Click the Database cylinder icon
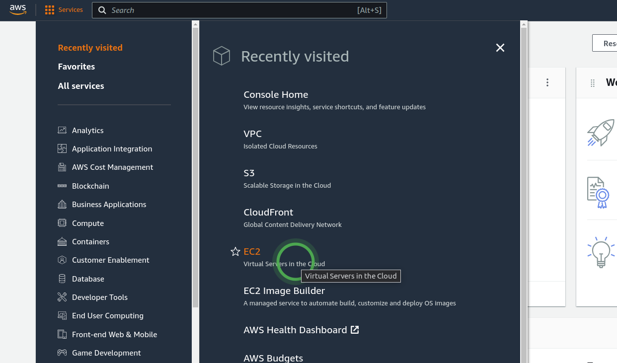Image resolution: width=617 pixels, height=363 pixels. pyautogui.click(x=62, y=279)
